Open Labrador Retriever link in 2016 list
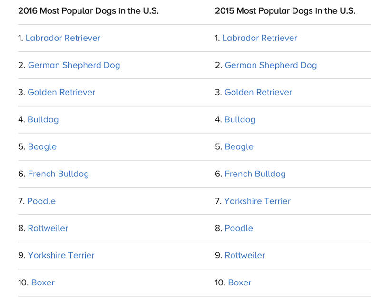 (x=63, y=38)
